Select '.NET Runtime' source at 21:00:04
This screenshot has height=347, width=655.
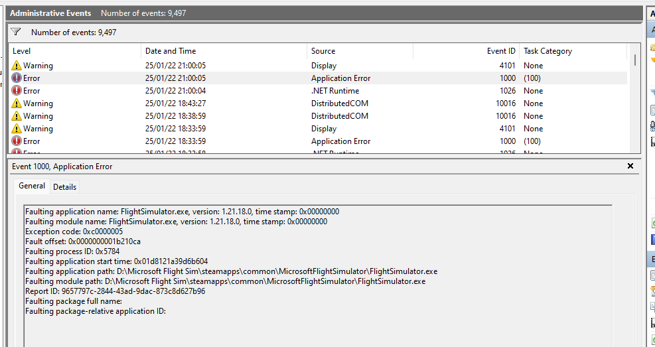point(335,91)
